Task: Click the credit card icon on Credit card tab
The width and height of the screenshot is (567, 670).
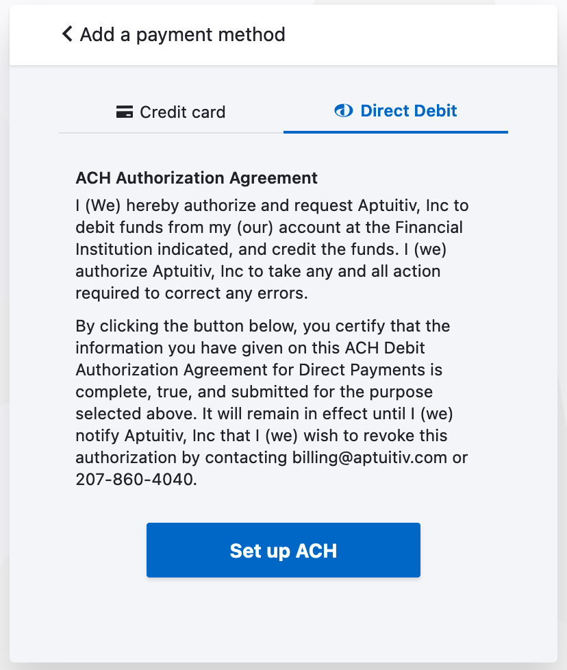Action: click(x=124, y=112)
